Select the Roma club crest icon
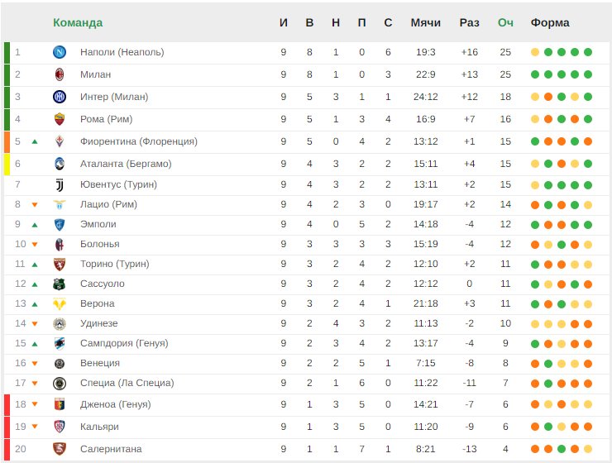The width and height of the screenshot is (612, 463). click(60, 119)
